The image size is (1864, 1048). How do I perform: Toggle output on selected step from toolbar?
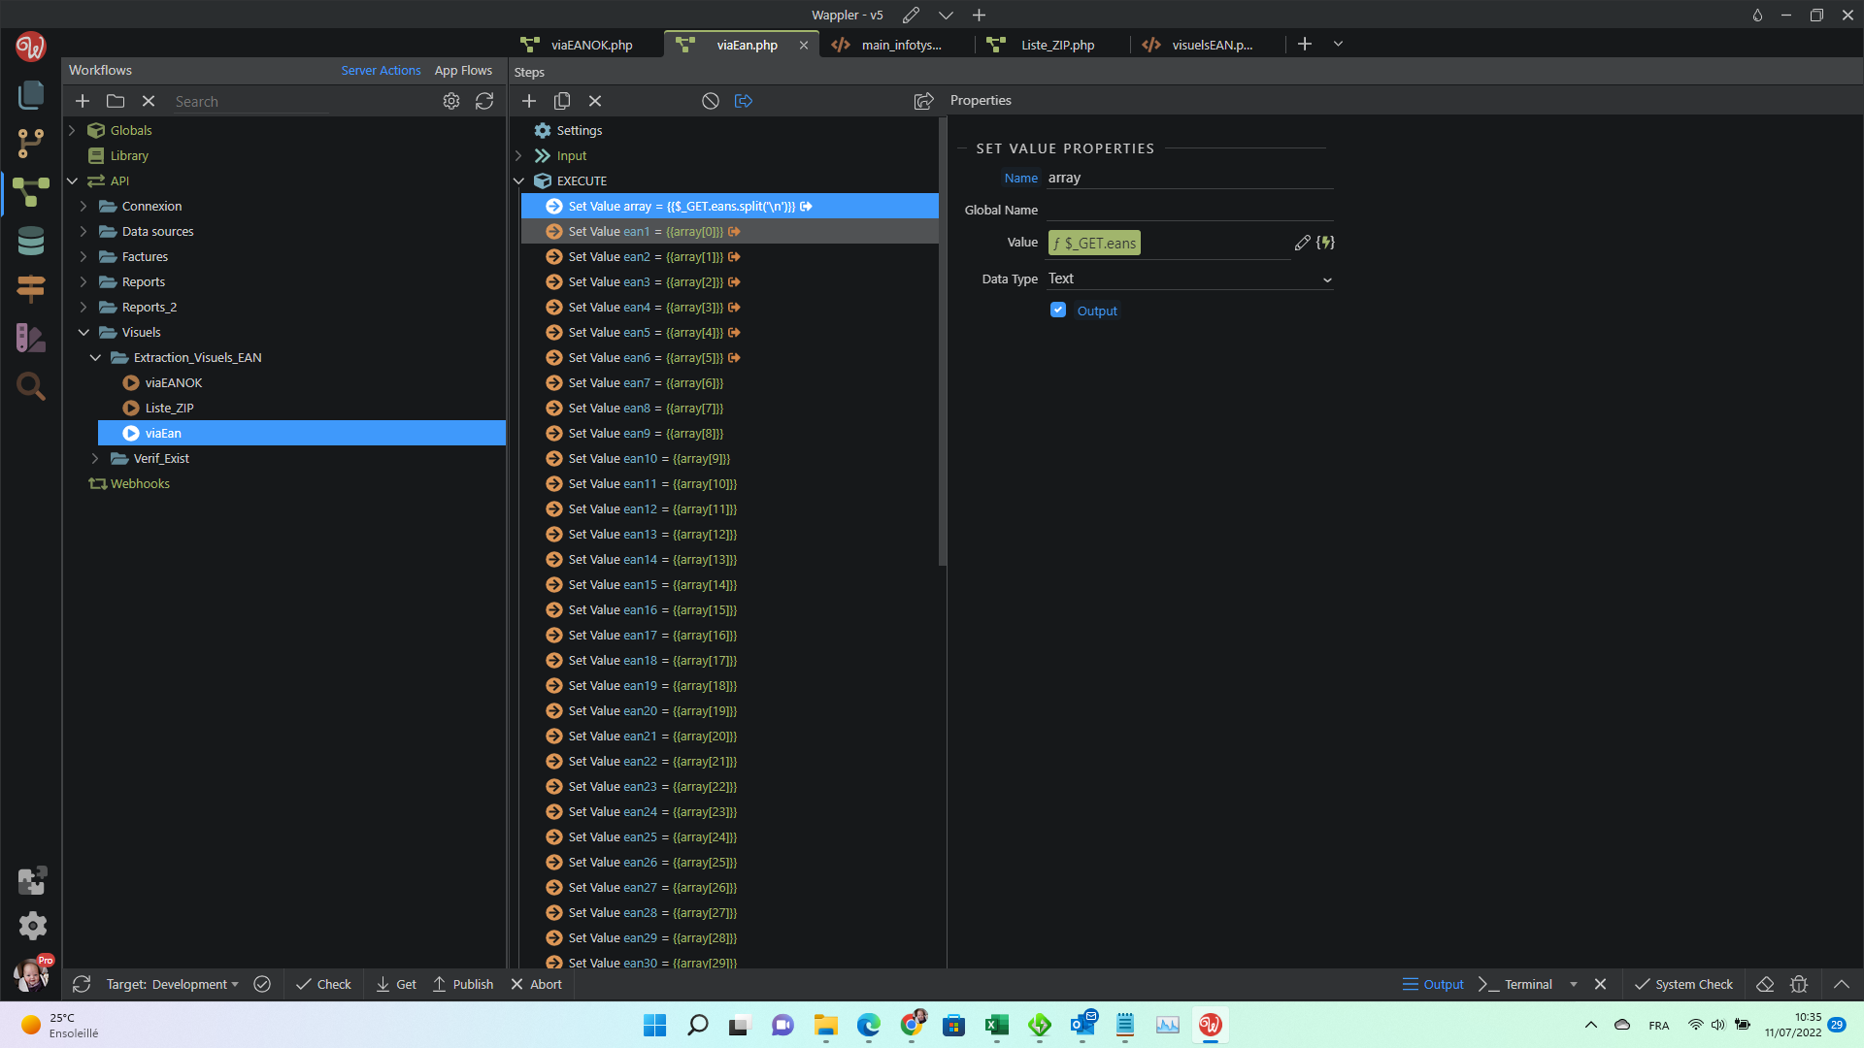[744, 101]
